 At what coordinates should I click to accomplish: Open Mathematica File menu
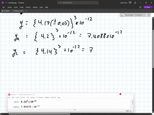click(9, 97)
